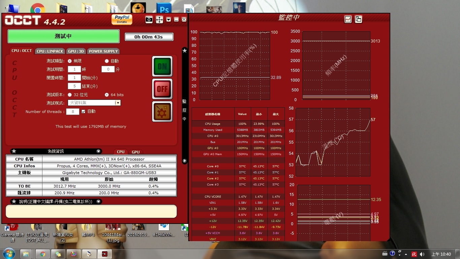This screenshot has width=460, height=259.
Task: Select 64 bits test version radio
Action: click(x=107, y=95)
